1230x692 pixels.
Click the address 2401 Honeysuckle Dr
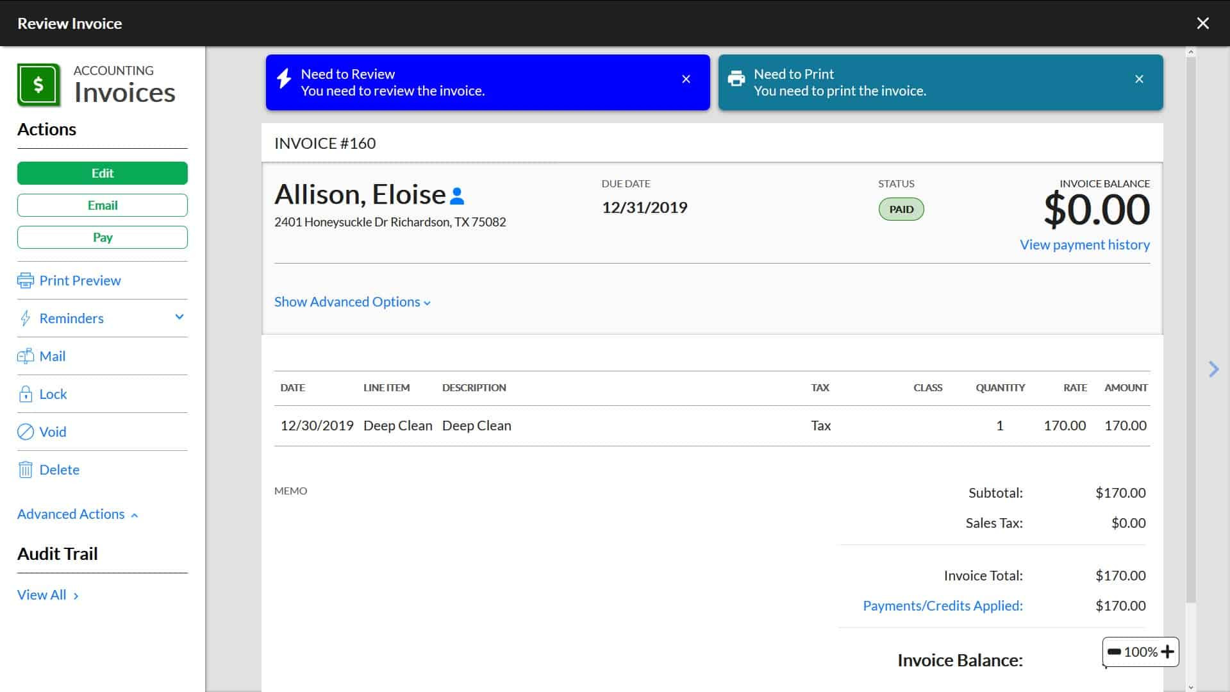point(390,222)
